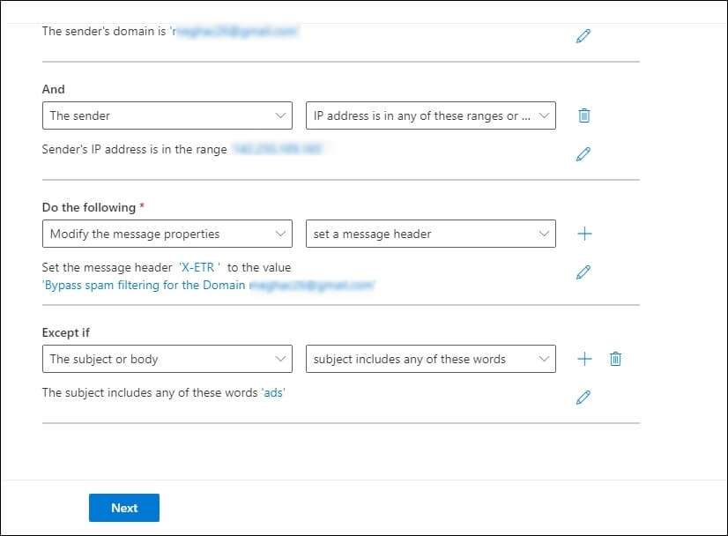Image resolution: width=728 pixels, height=536 pixels.
Task: Delete the subject or body exception
Action: click(x=615, y=359)
